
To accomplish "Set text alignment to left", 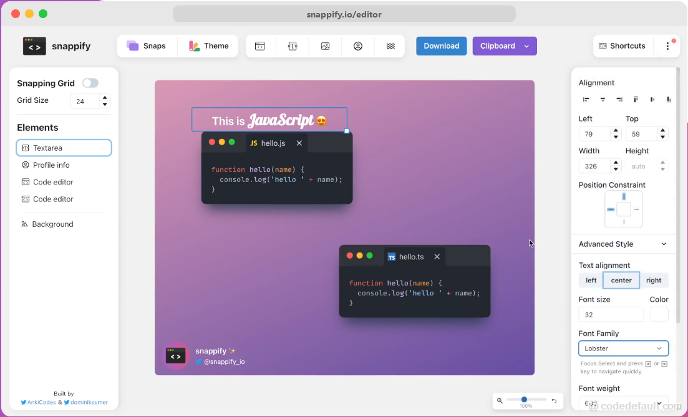I will pos(591,280).
